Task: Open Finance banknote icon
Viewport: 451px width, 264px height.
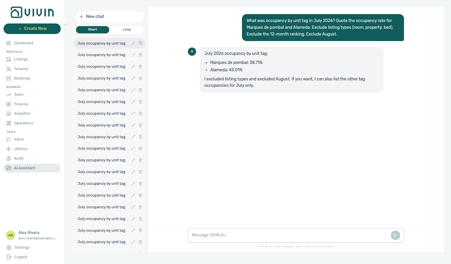Action: coord(9,104)
